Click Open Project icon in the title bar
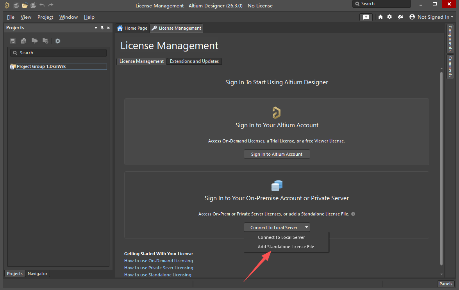 (x=33, y=5)
